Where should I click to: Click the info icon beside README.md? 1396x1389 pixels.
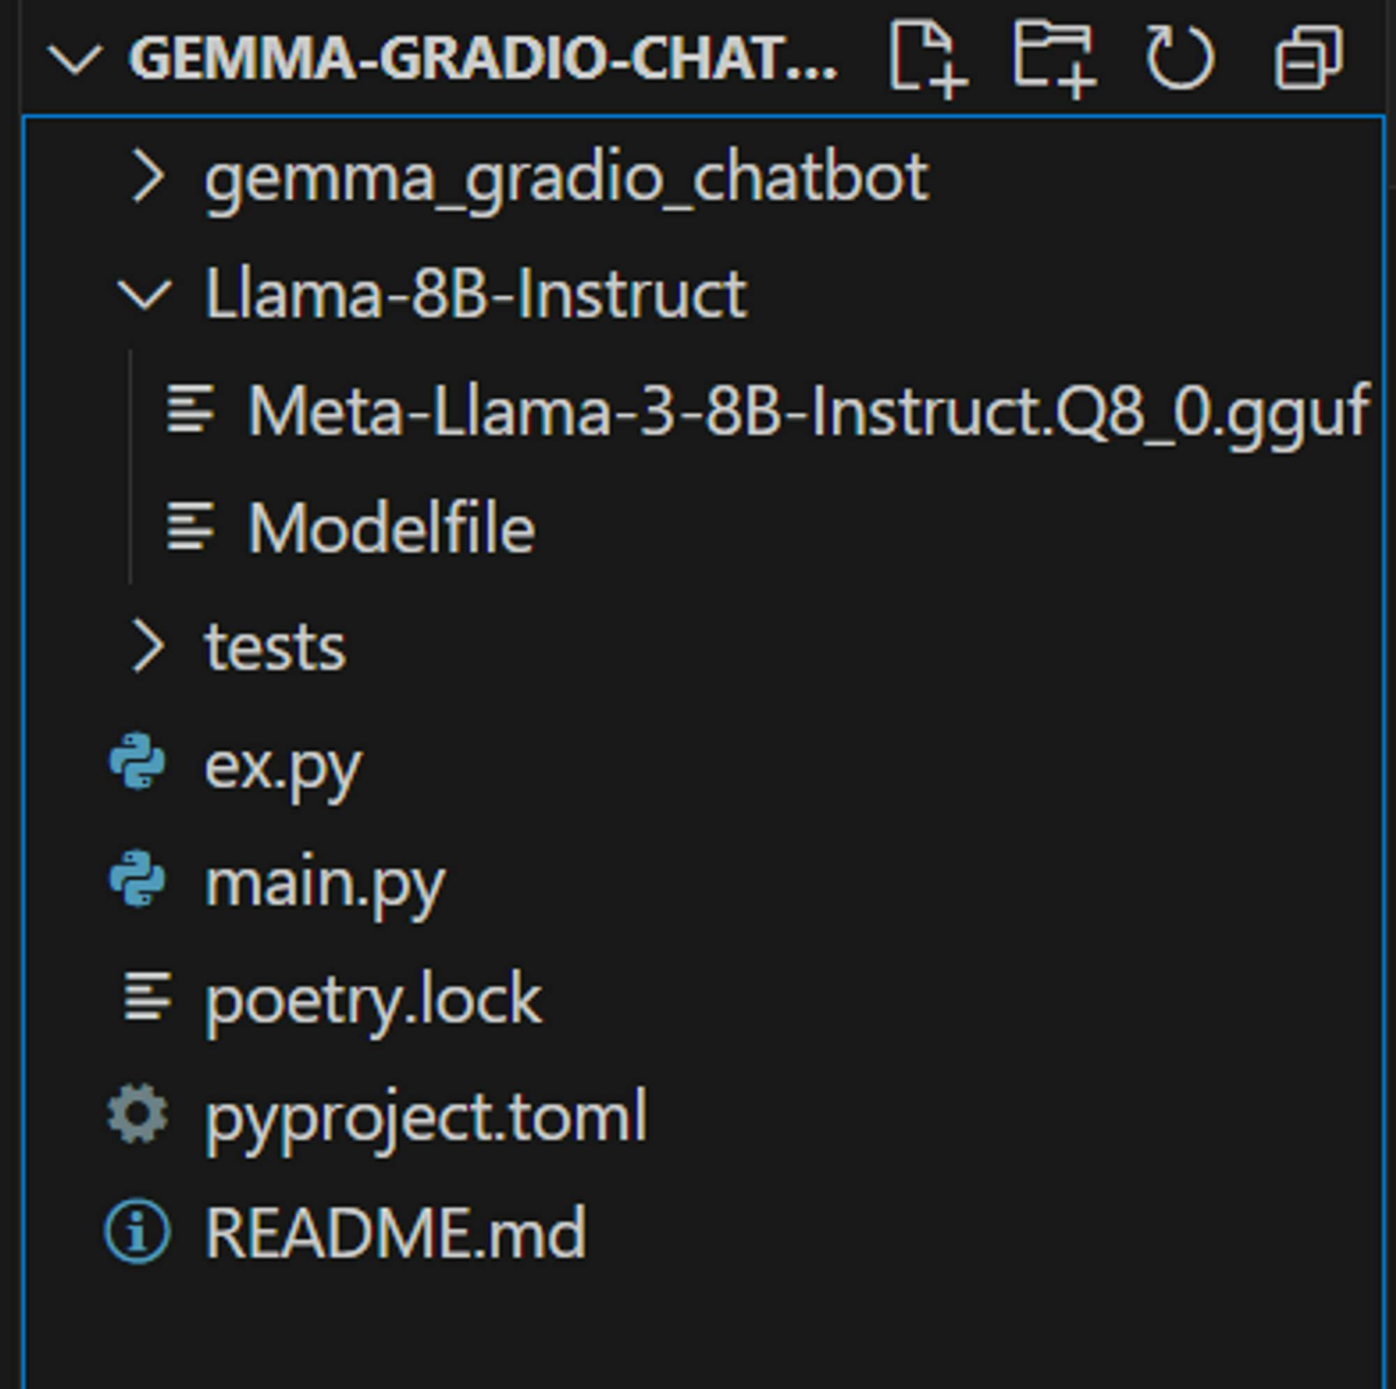coord(138,1231)
